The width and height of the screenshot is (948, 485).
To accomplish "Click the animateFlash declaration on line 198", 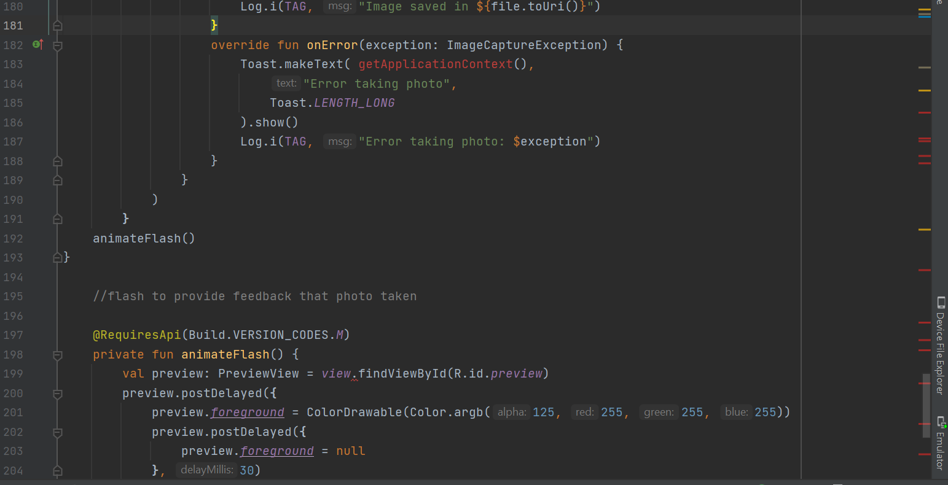I will tap(225, 354).
